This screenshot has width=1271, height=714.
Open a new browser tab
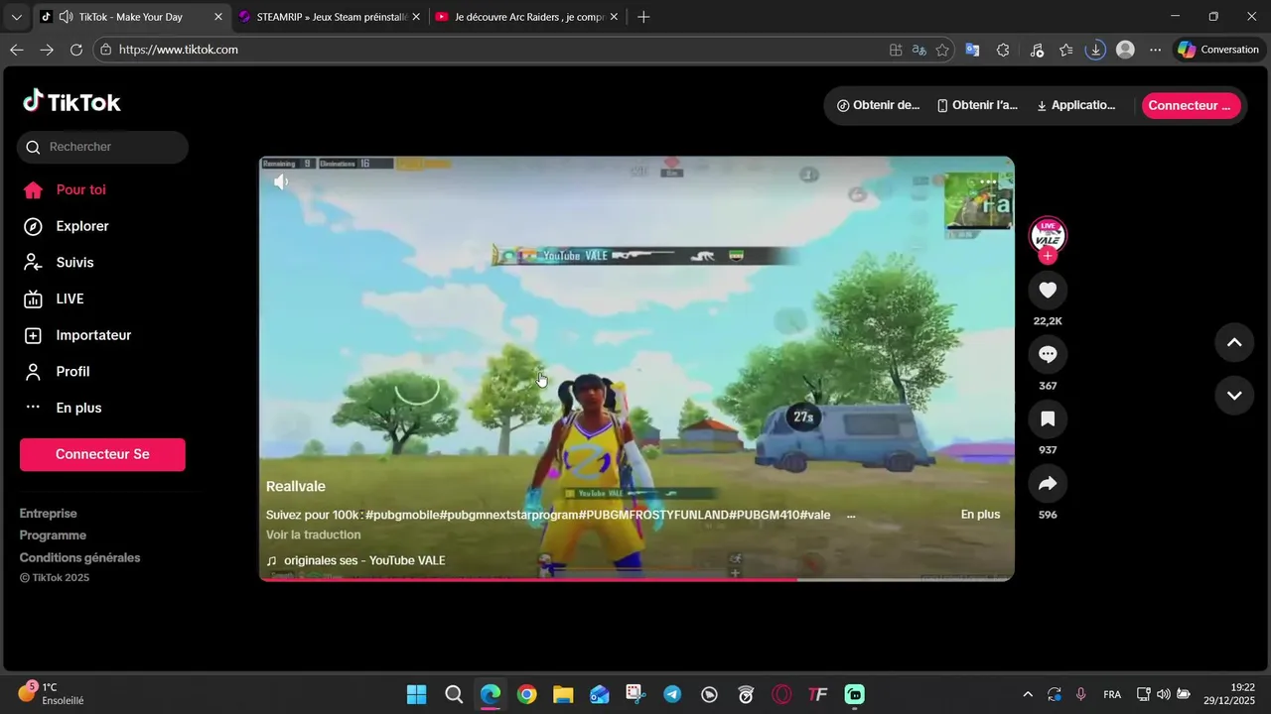point(643,17)
